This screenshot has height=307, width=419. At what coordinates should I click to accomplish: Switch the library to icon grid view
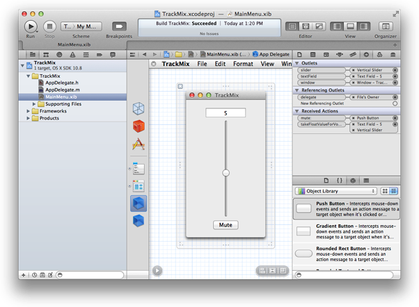384,190
